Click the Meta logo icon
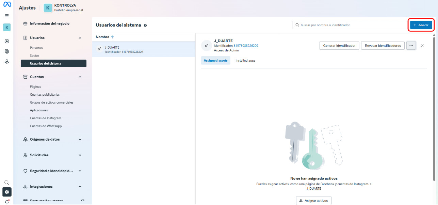Viewport: 438px width, 205px height. [7, 4]
